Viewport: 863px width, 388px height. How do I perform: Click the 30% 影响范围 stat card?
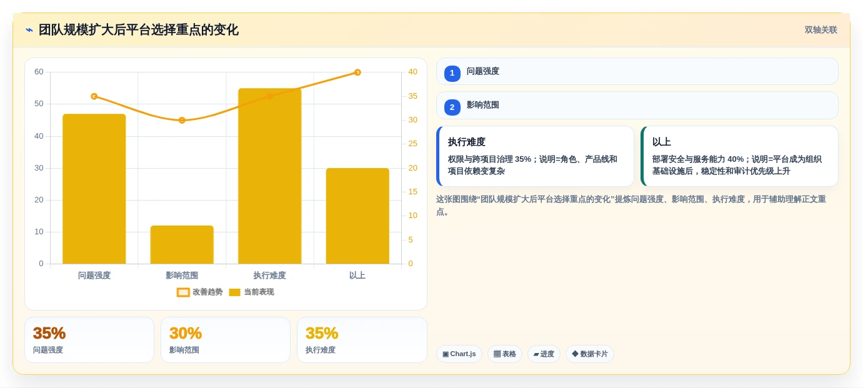pos(226,340)
